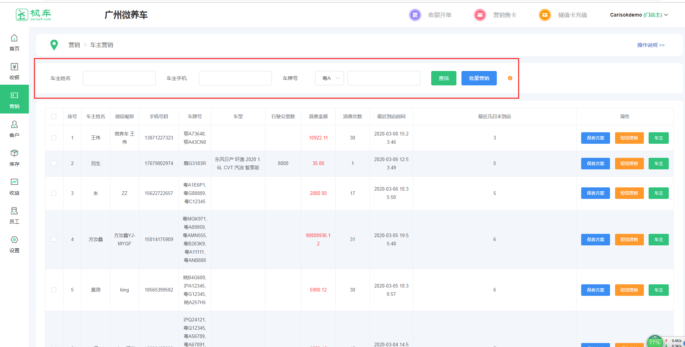Click 短信营销 button for 刘生
Viewport: 685px width, 347px height.
pyautogui.click(x=629, y=164)
